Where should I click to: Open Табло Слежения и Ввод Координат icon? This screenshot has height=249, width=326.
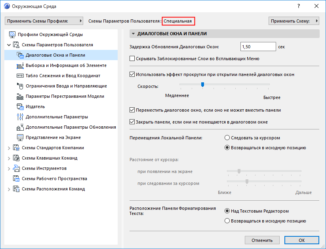tap(20, 76)
